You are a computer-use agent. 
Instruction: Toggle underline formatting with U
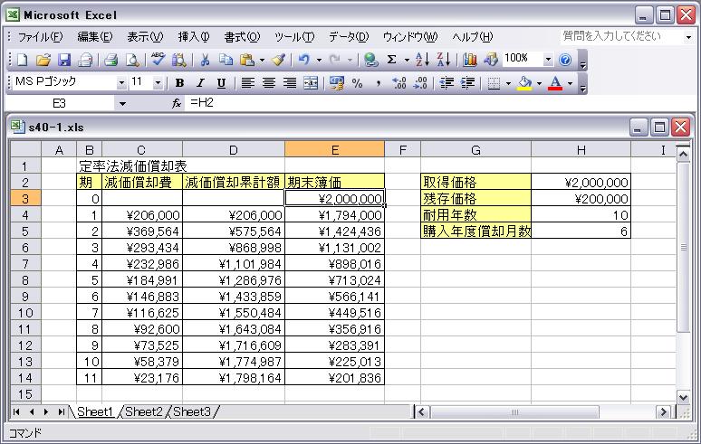[221, 83]
